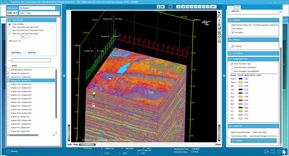289x156 pixels.
Task: Click the pan arrows tool icon
Action: [219, 37]
